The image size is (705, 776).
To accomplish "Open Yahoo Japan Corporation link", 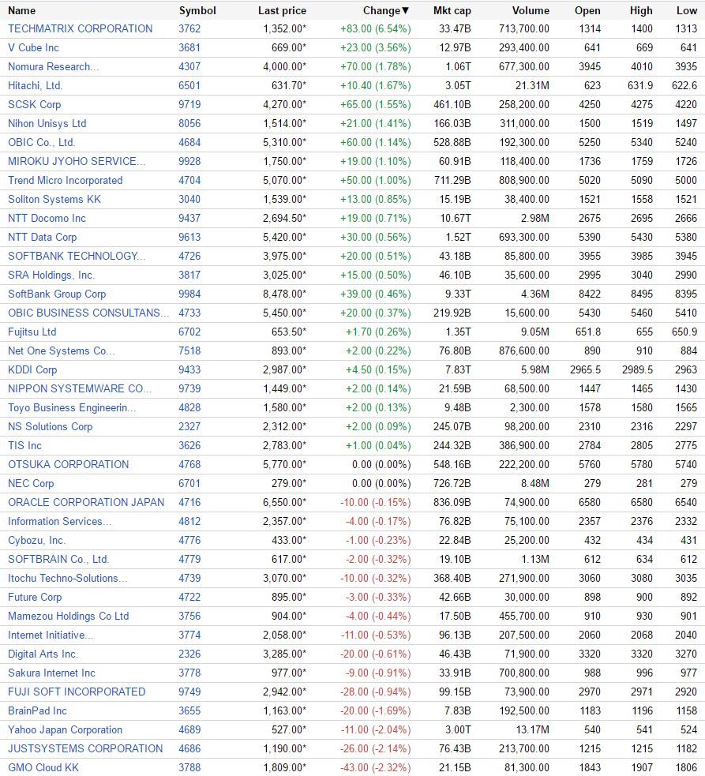I will point(65,730).
